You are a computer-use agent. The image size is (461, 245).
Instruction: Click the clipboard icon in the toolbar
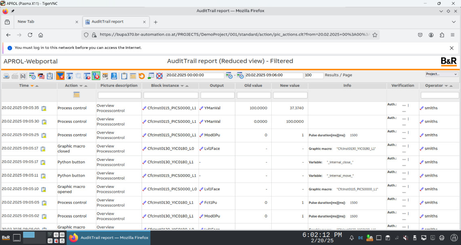[124, 76]
